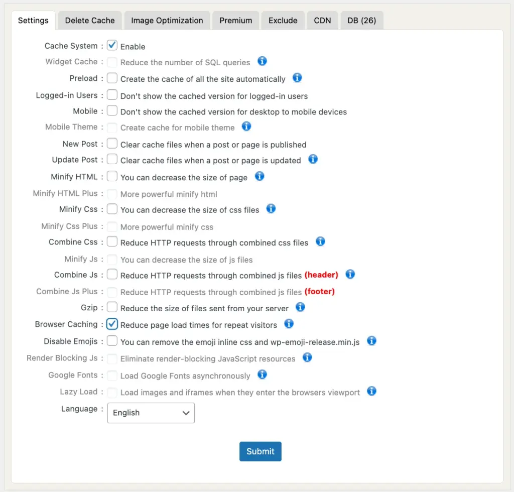
Task: Click disabled Render Blocking Js checkbox
Action: pyautogui.click(x=112, y=358)
